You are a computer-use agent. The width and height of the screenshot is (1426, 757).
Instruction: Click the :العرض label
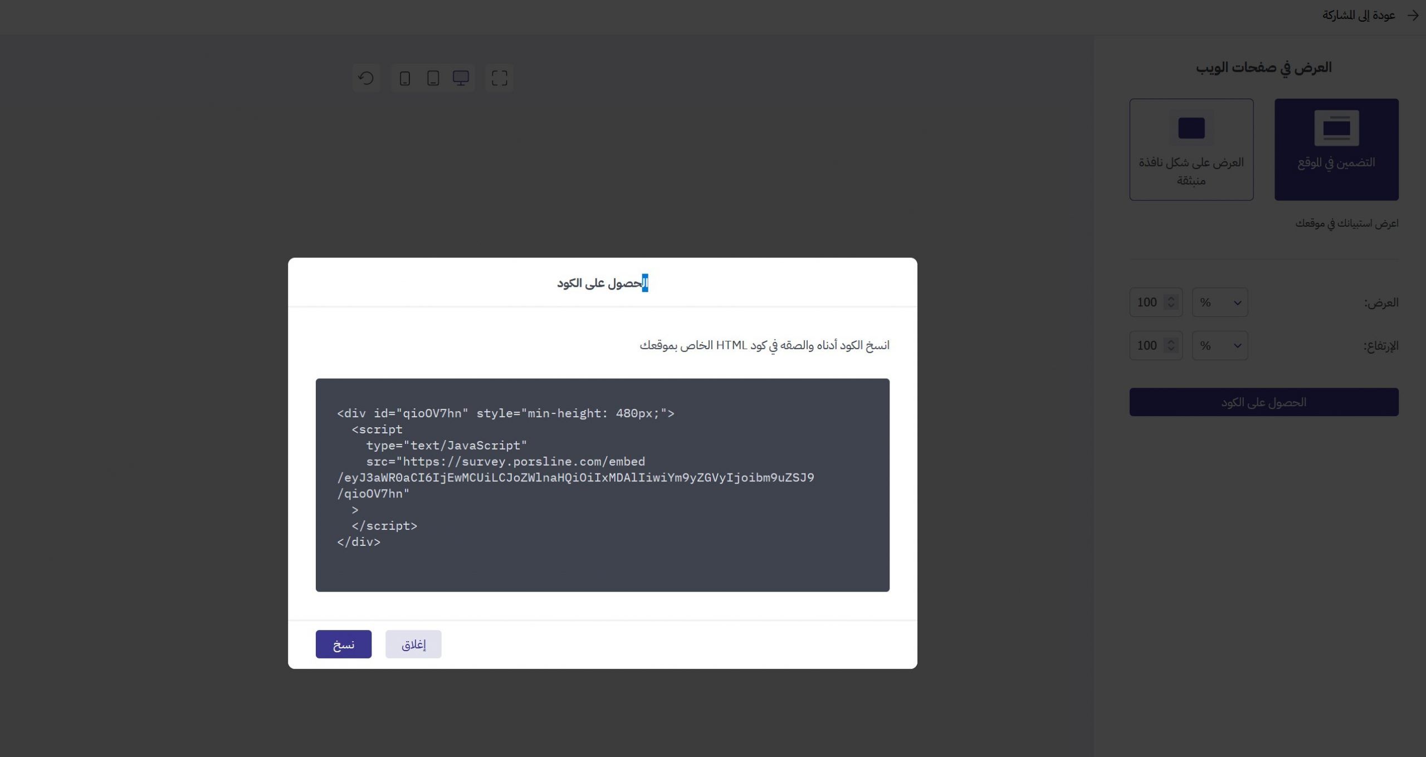pos(1381,302)
